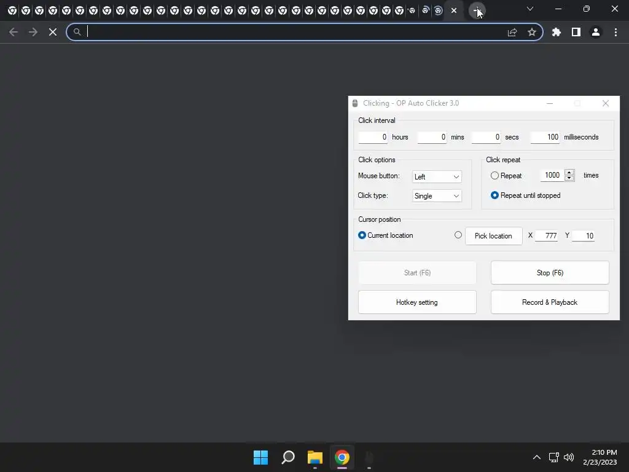The image size is (629, 472).
Task: Click Chrome's back navigation arrow
Action: [14, 32]
